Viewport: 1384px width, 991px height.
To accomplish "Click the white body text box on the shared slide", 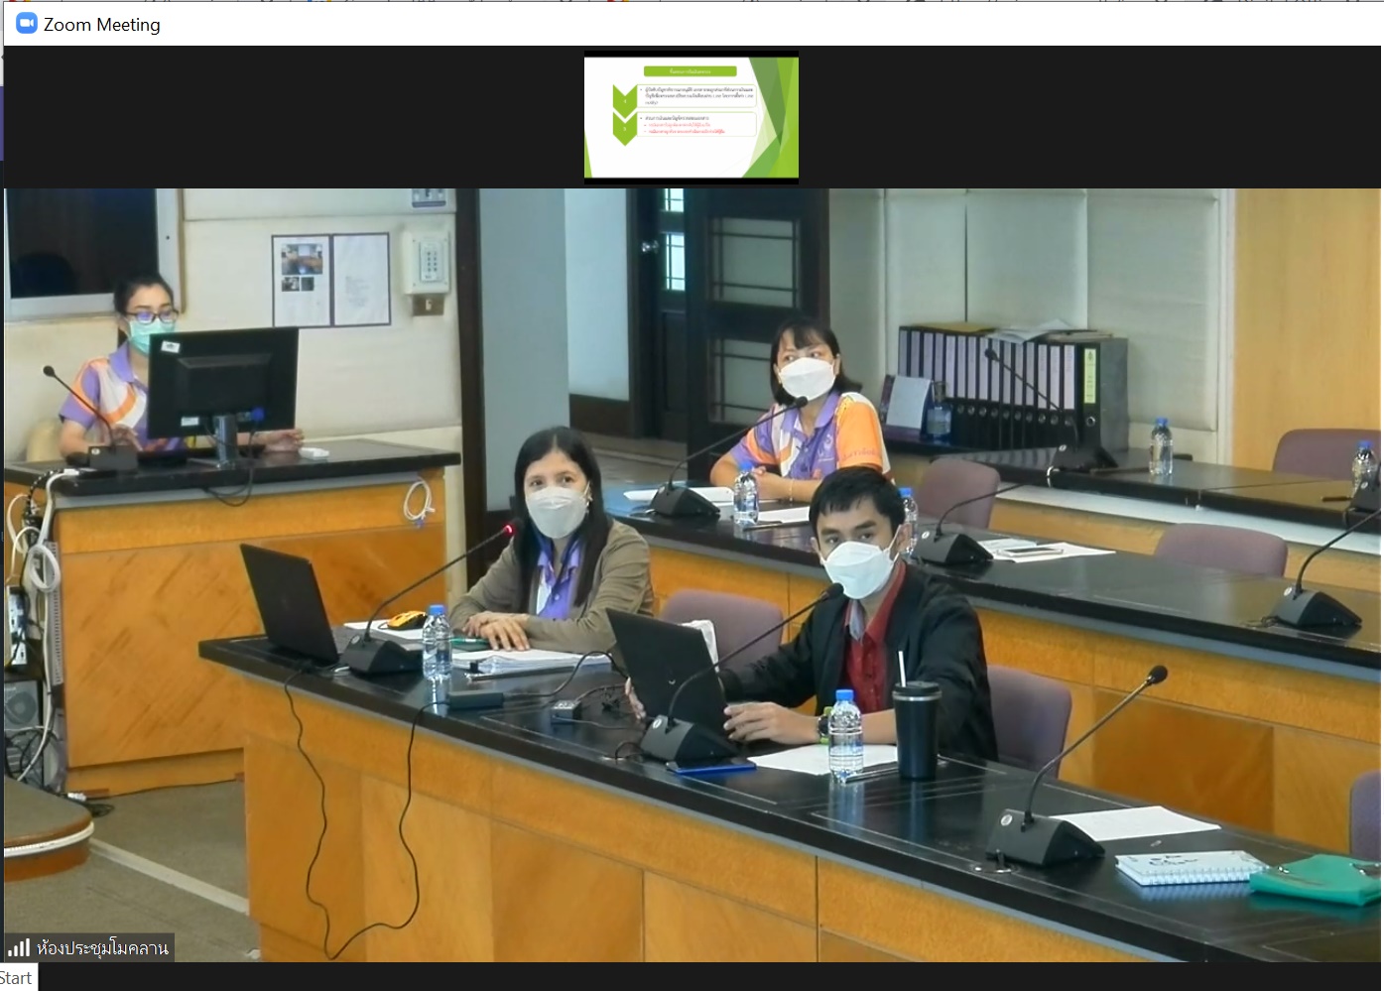I will pos(698,96).
